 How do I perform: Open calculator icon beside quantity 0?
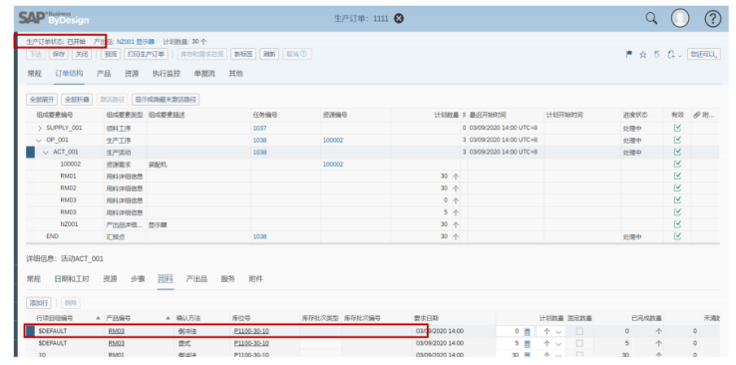coord(528,331)
